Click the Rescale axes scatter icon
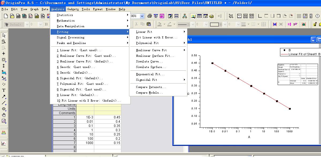The height and width of the screenshot is (160, 321). 231,16
